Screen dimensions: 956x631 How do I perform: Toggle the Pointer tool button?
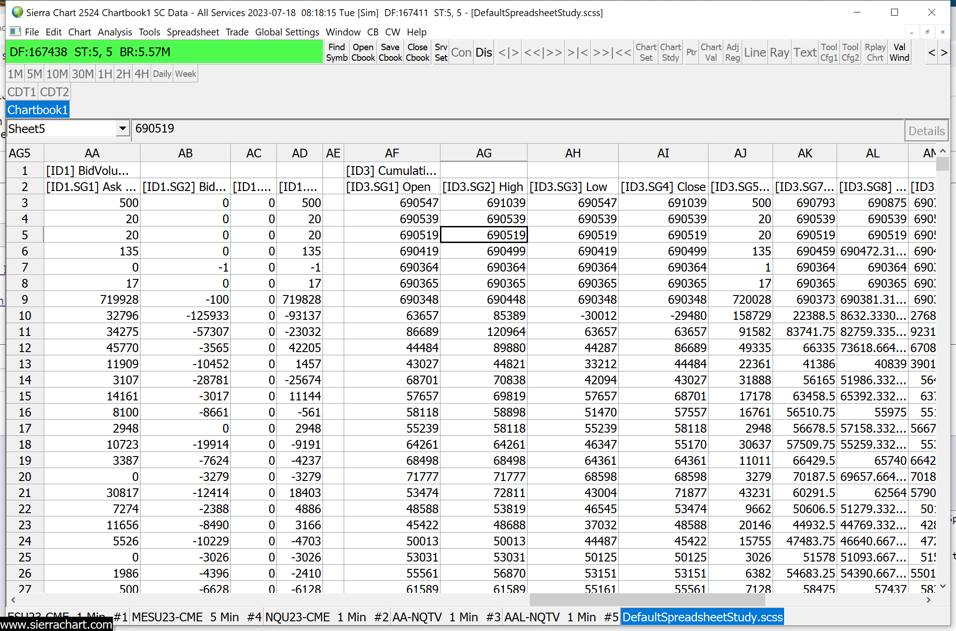[x=691, y=52]
